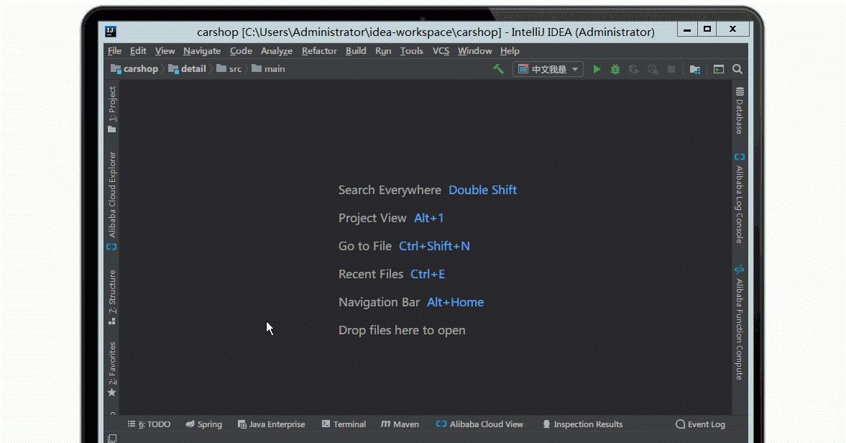The image size is (846, 443).
Task: Open the Maven tool window
Action: (x=400, y=424)
